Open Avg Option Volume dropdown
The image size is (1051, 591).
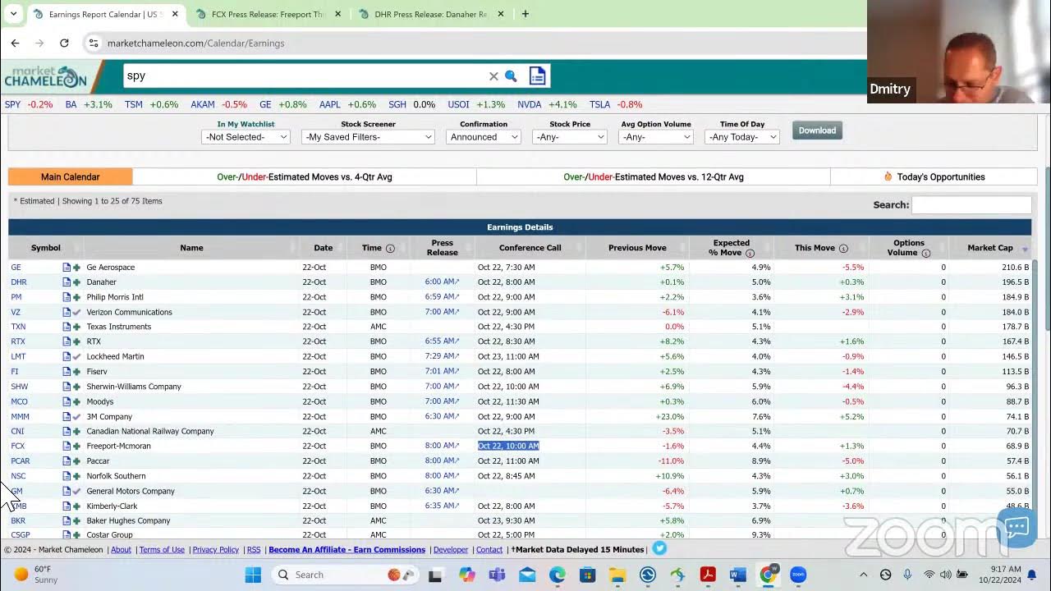point(655,137)
